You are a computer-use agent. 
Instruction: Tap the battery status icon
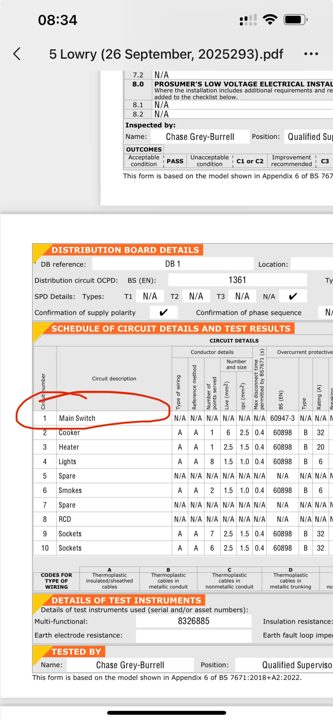[296, 20]
